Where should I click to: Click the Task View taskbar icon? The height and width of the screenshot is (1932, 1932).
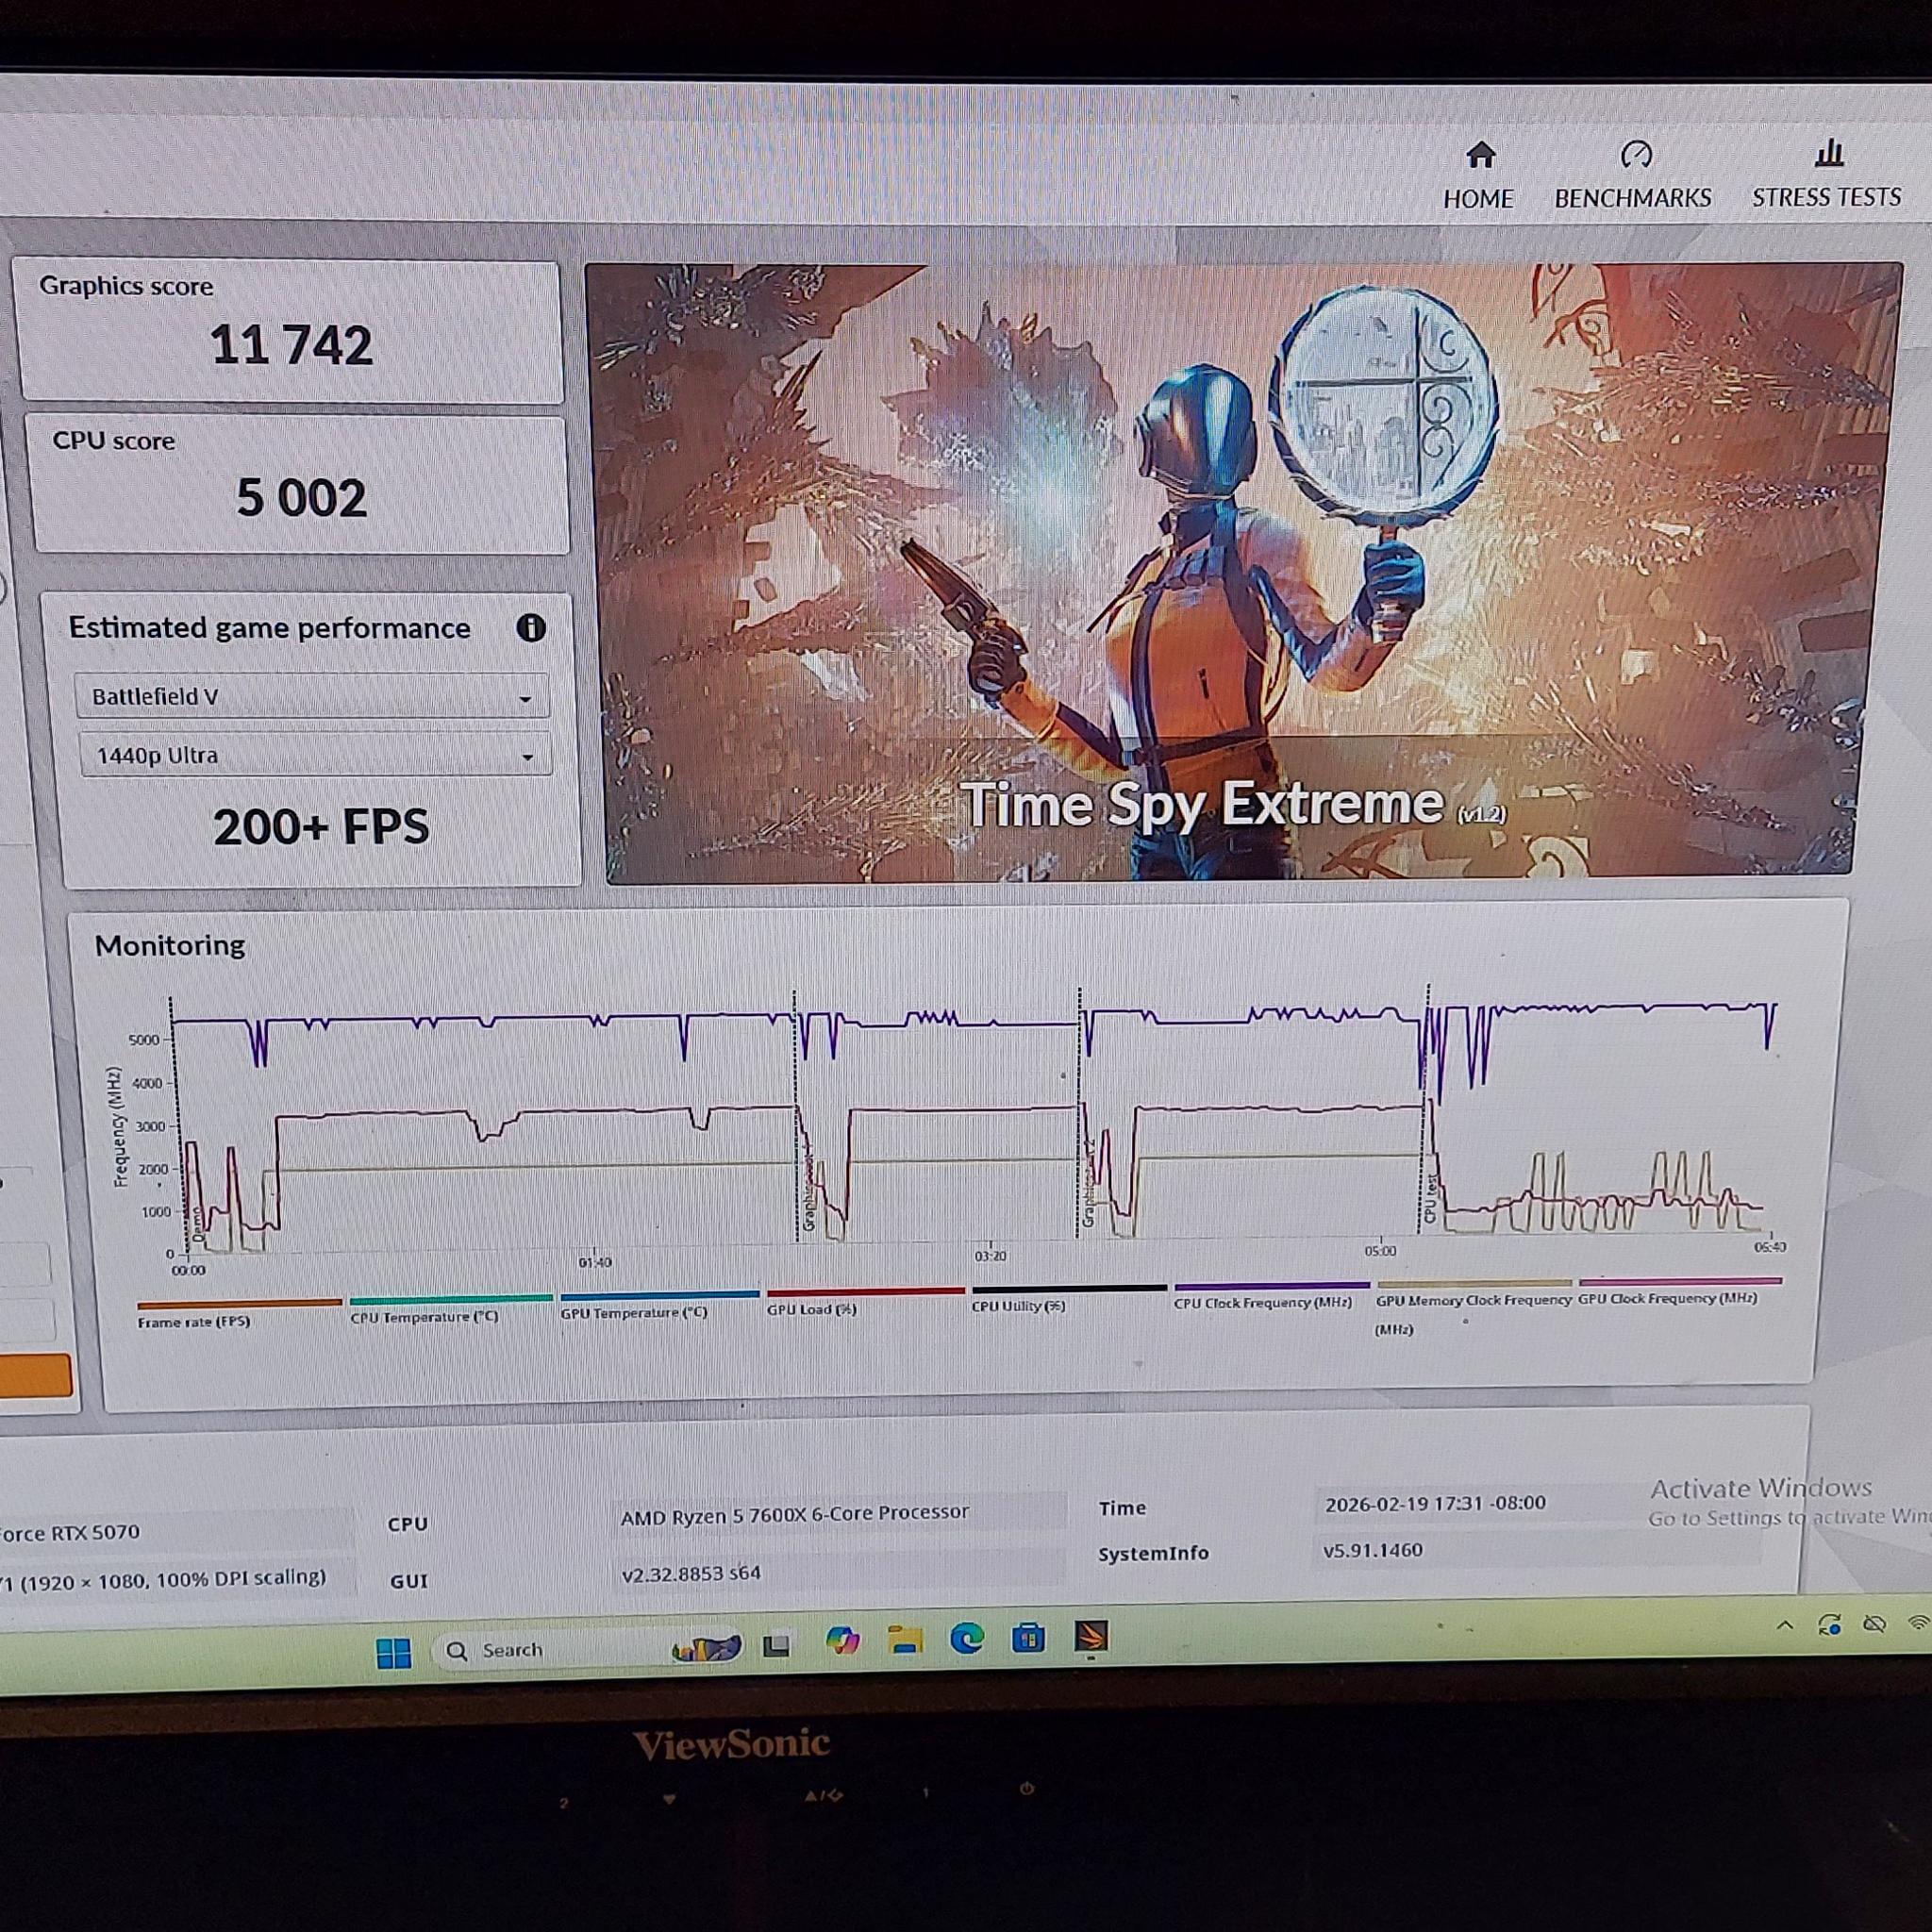[x=777, y=1646]
